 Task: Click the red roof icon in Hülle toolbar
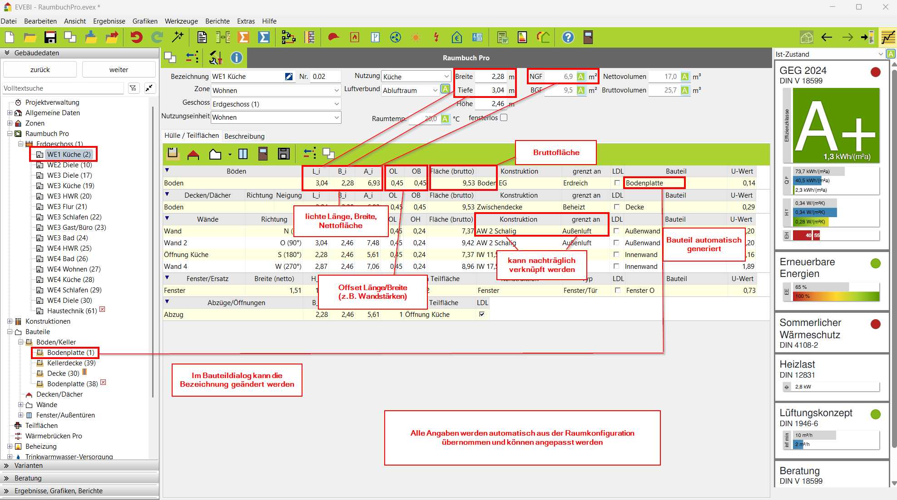pyautogui.click(x=193, y=154)
